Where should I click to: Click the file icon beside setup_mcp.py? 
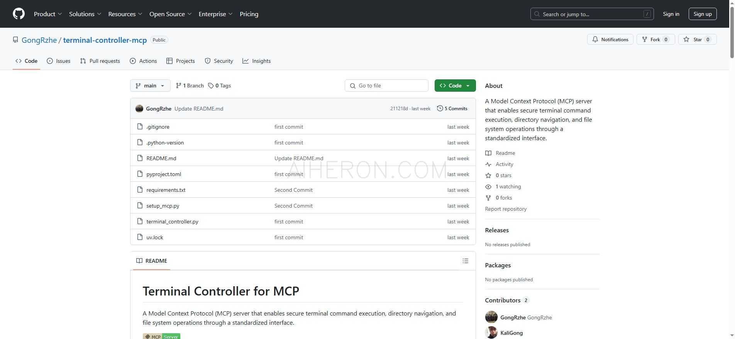pos(140,206)
